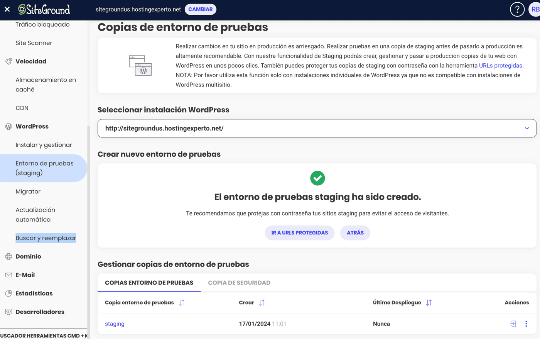Screen dimensions: 540x339
Task: Open Instalar y gestionar
Action: click(44, 145)
